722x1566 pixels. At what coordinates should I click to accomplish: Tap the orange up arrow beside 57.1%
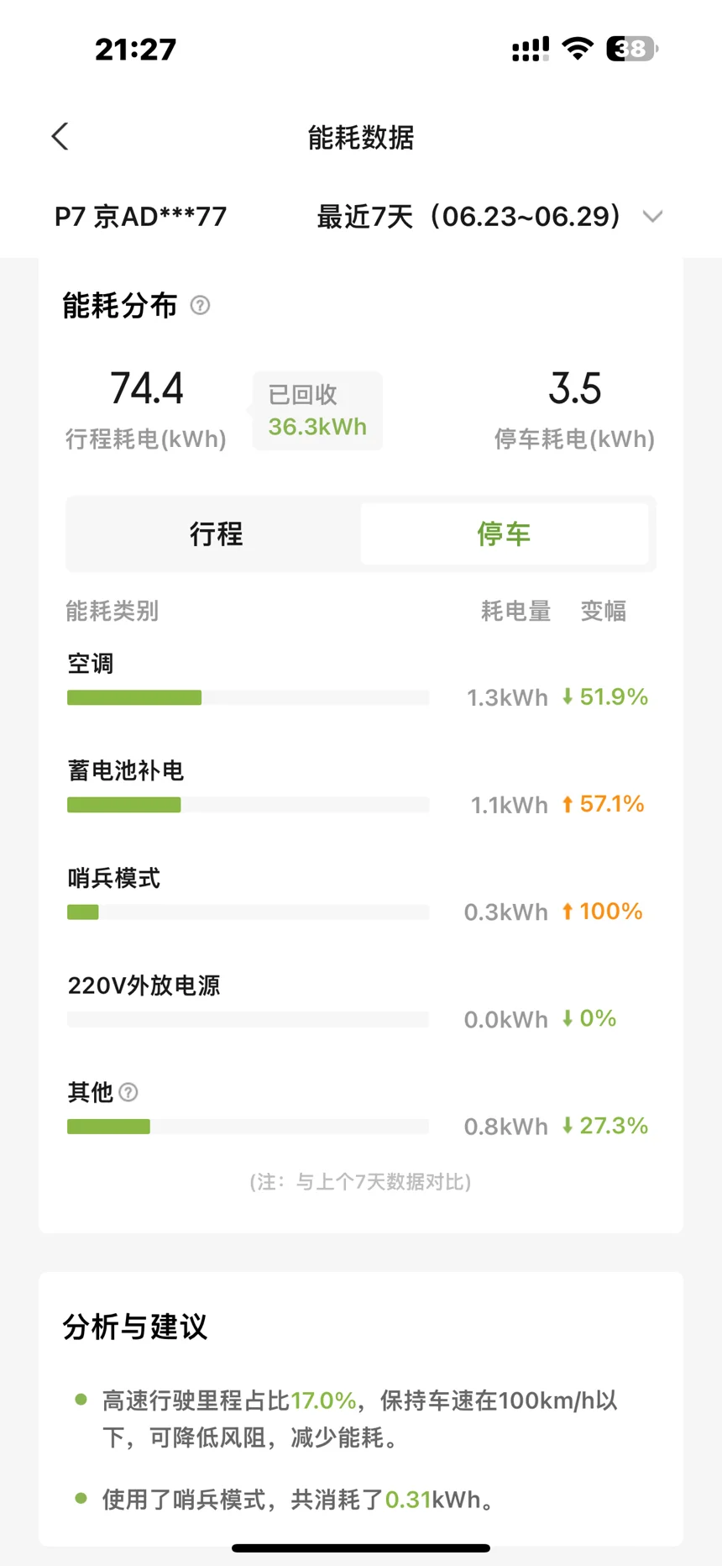[x=568, y=804]
